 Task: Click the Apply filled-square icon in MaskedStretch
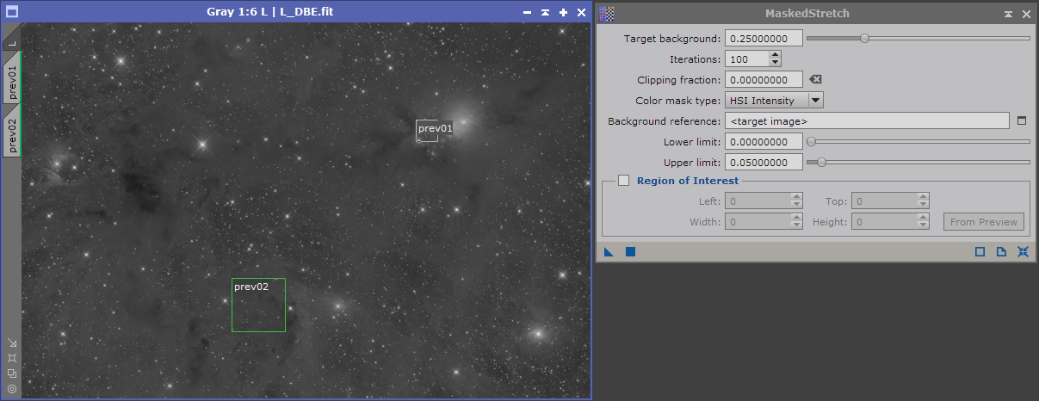(x=630, y=252)
